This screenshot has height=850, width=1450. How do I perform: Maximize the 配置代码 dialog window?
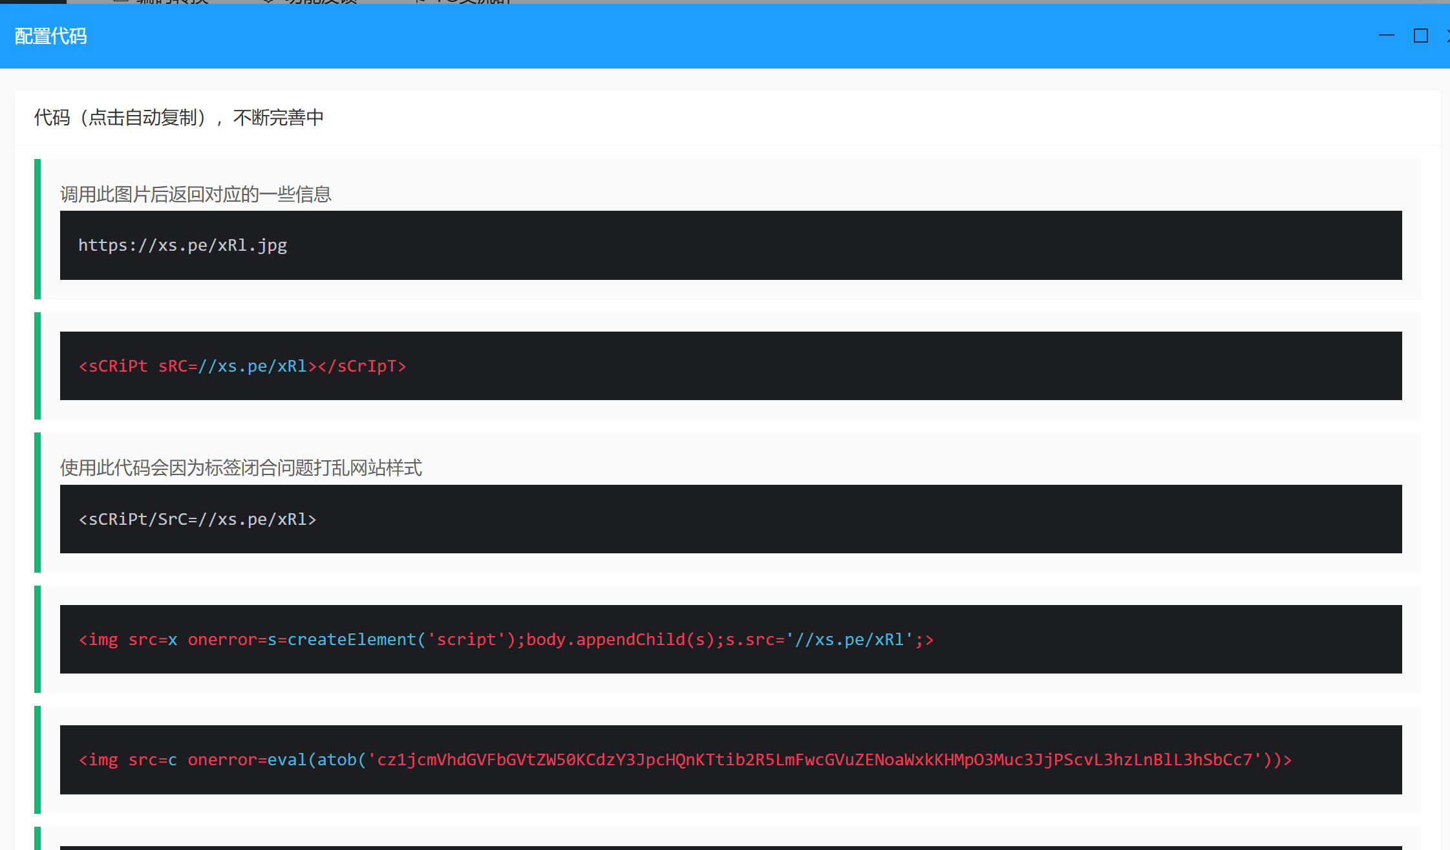click(1420, 36)
